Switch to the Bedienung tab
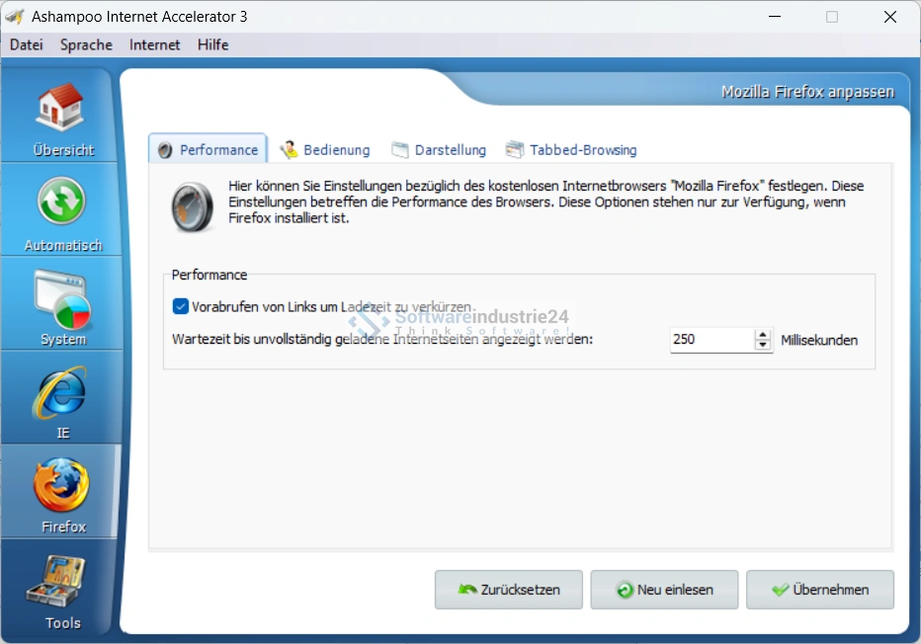 click(x=325, y=150)
